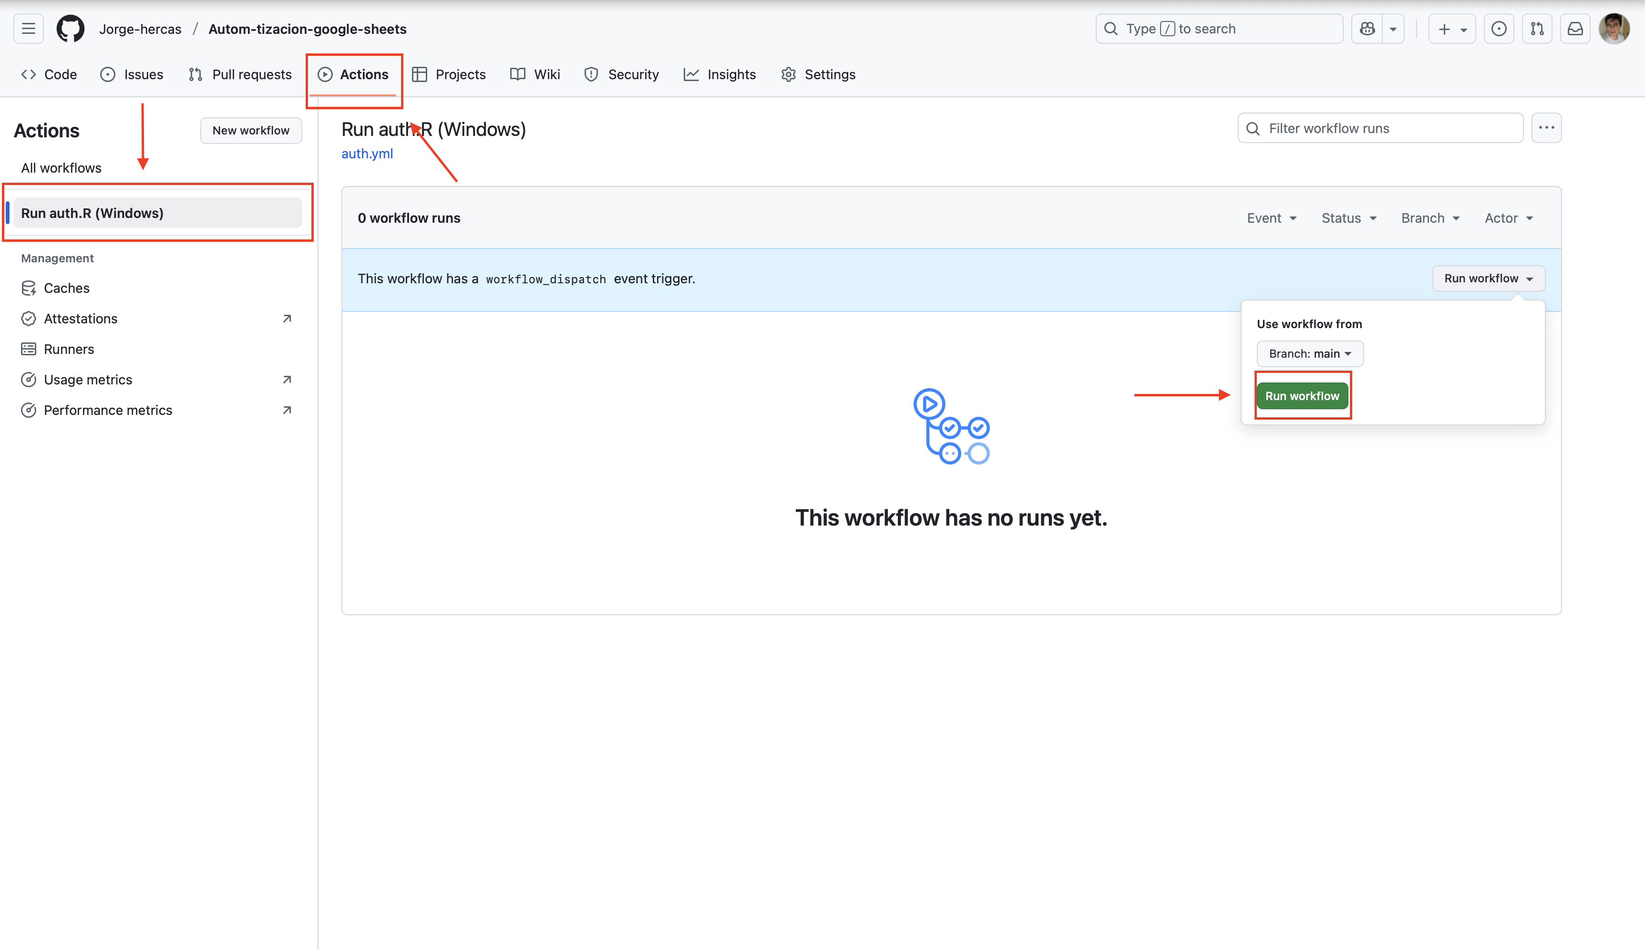Focus the Filter workflow runs field
This screenshot has height=950, width=1645.
click(1389, 129)
